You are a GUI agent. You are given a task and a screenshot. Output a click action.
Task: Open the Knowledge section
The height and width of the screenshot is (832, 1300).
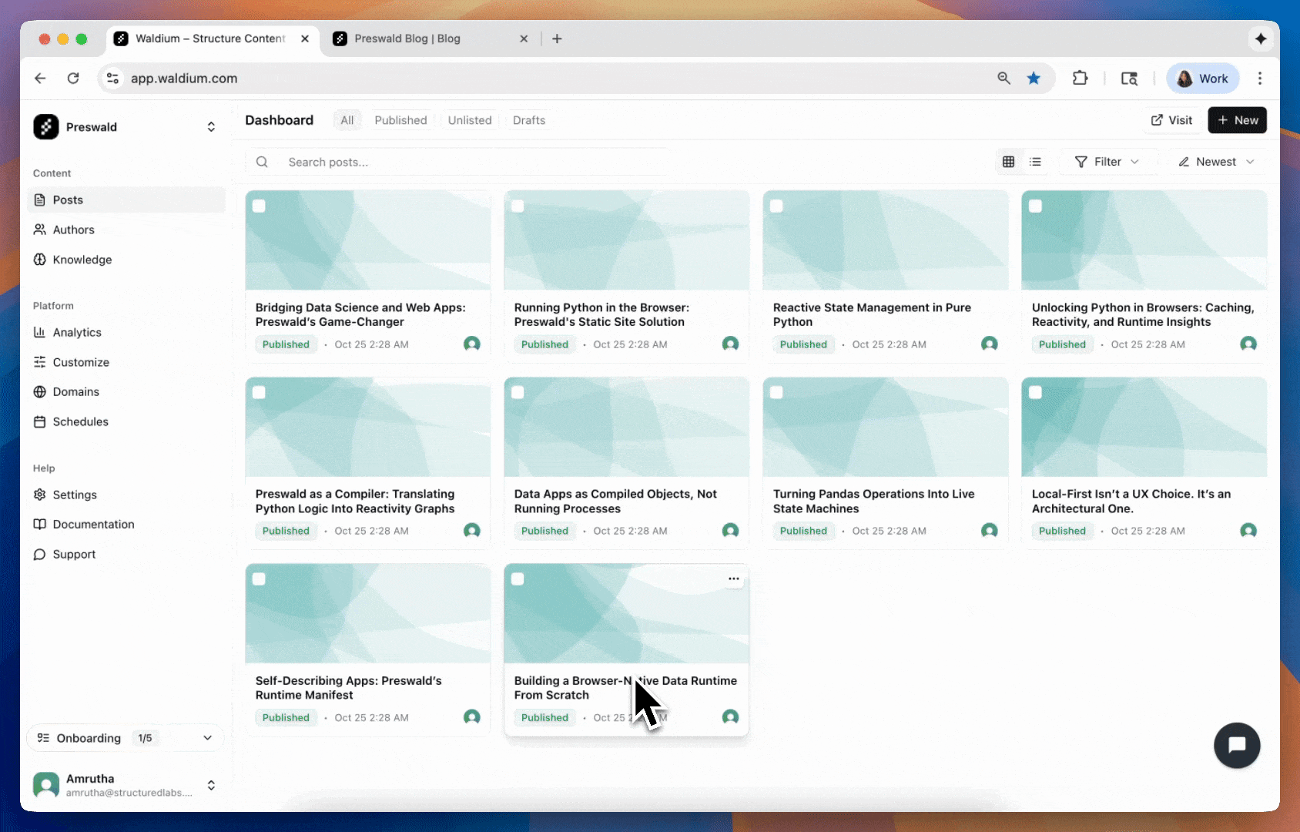click(81, 260)
